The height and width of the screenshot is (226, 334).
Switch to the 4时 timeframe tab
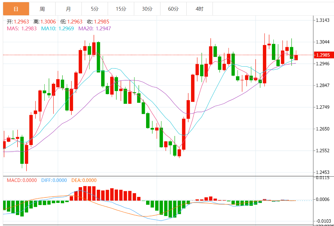point(199,9)
